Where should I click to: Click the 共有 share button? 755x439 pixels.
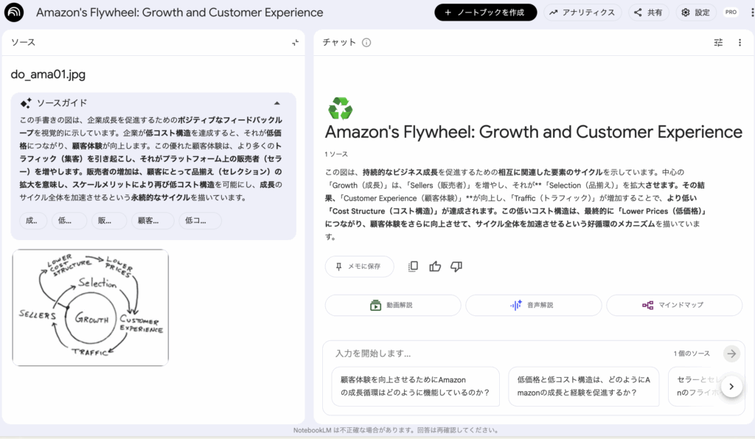click(648, 13)
